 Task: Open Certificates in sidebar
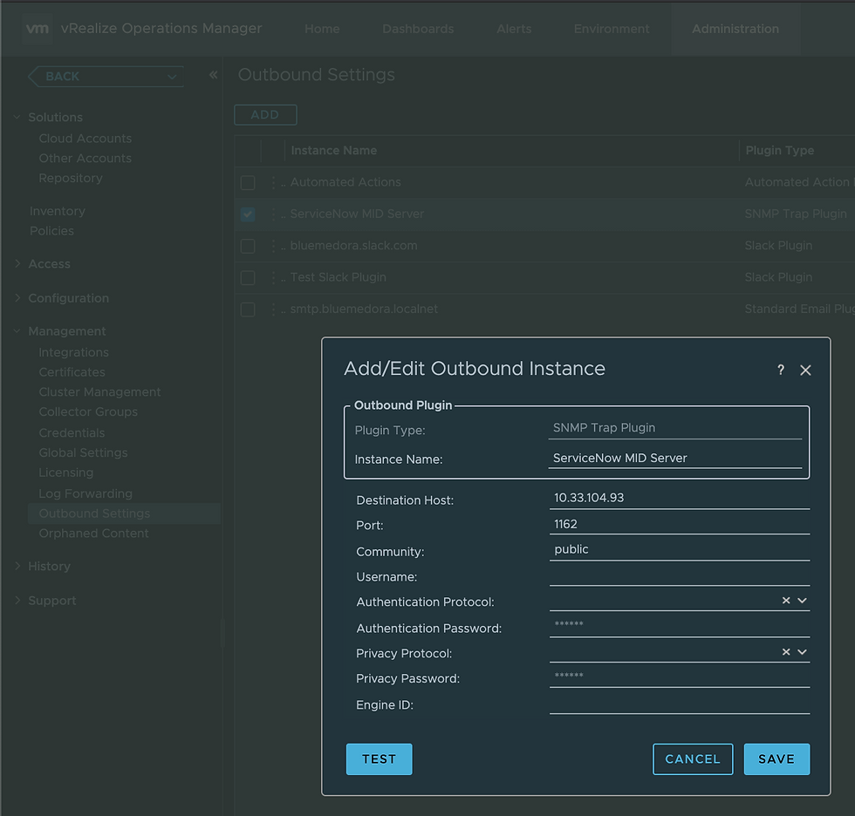click(x=72, y=372)
